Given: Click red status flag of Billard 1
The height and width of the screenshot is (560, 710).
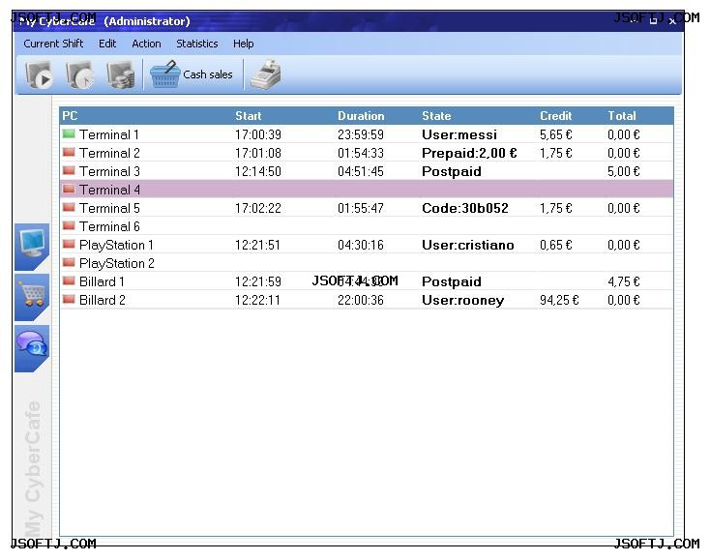Looking at the screenshot, I should [x=69, y=280].
